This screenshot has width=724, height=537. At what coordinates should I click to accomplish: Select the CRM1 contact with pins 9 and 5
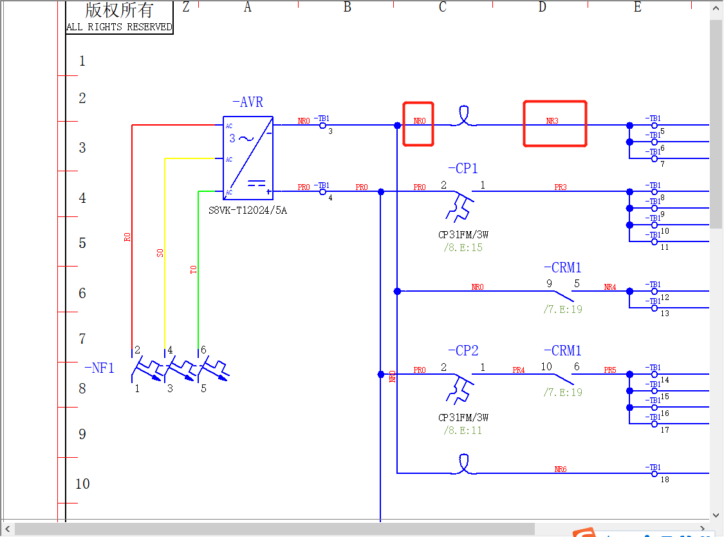point(562,294)
